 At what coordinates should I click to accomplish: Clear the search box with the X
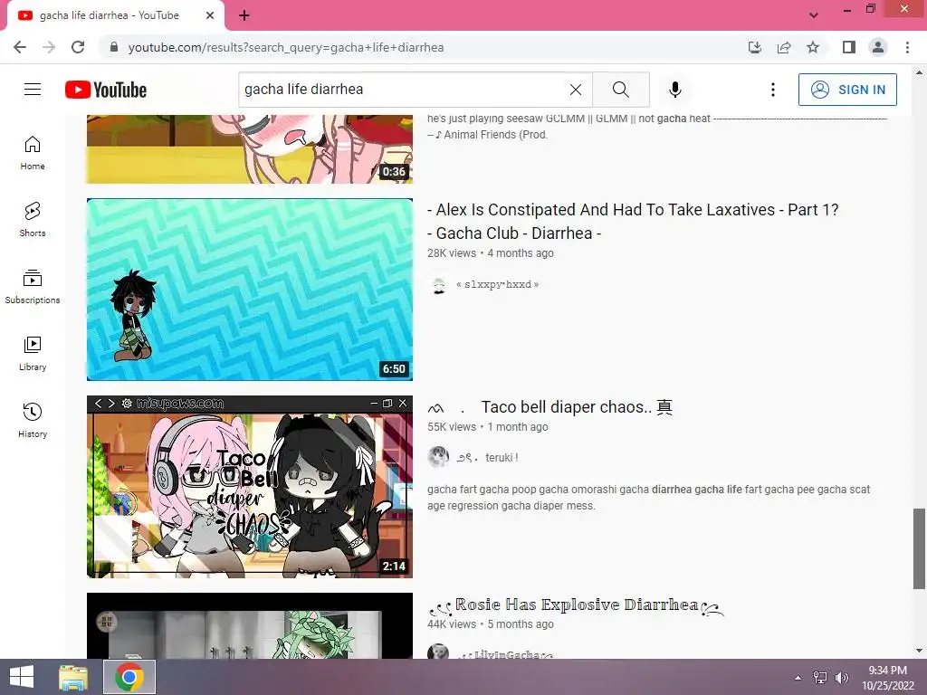point(575,90)
